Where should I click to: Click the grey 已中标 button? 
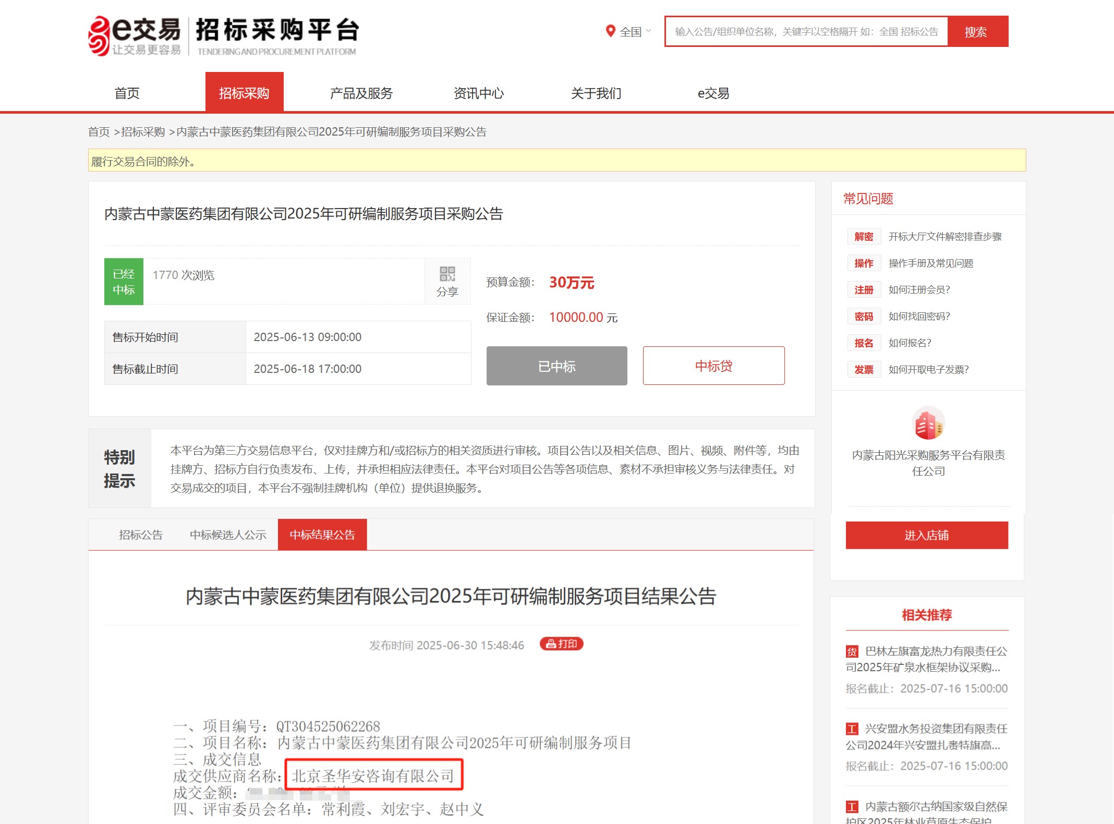click(557, 366)
